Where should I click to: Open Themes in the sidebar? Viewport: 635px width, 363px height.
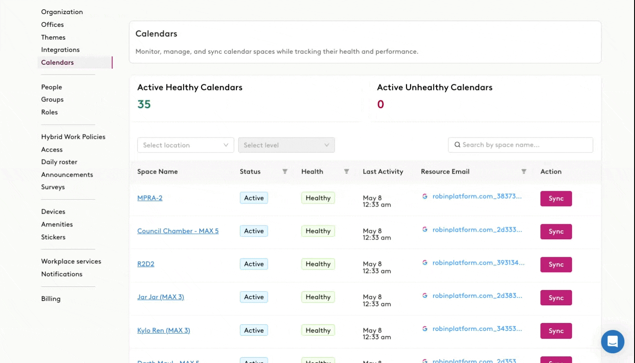(x=53, y=37)
